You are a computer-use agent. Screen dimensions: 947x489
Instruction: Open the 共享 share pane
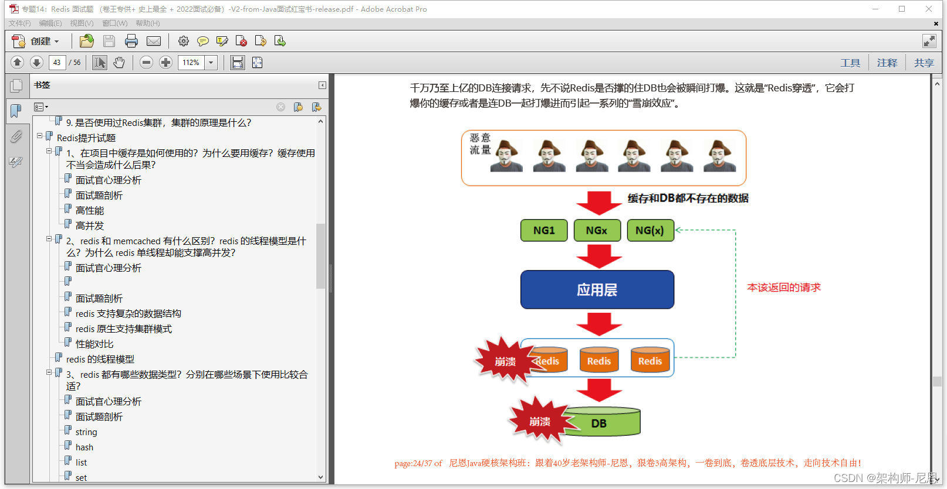[924, 63]
